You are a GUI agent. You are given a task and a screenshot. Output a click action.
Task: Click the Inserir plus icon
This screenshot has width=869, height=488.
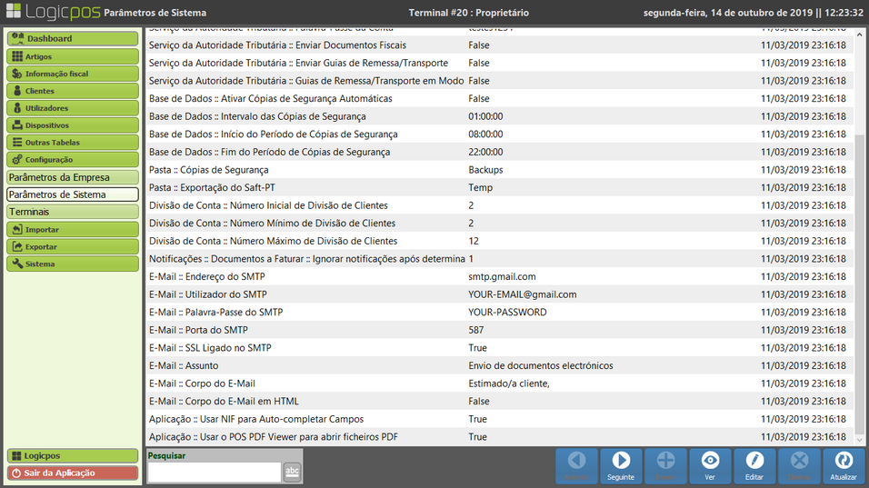pyautogui.click(x=665, y=461)
